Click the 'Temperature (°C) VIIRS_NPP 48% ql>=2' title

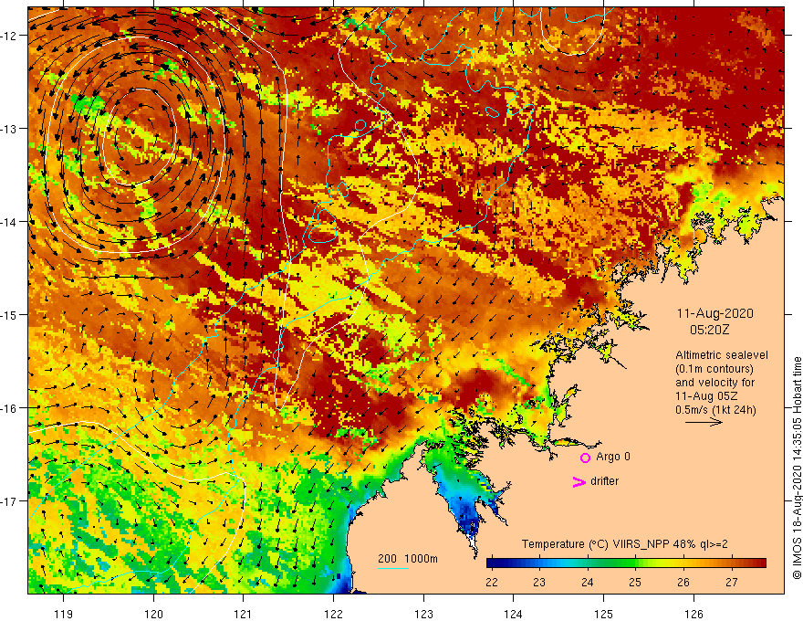click(624, 544)
